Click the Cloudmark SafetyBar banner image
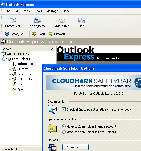Image resolution: width=141 pixels, height=151 pixels. click(x=93, y=83)
